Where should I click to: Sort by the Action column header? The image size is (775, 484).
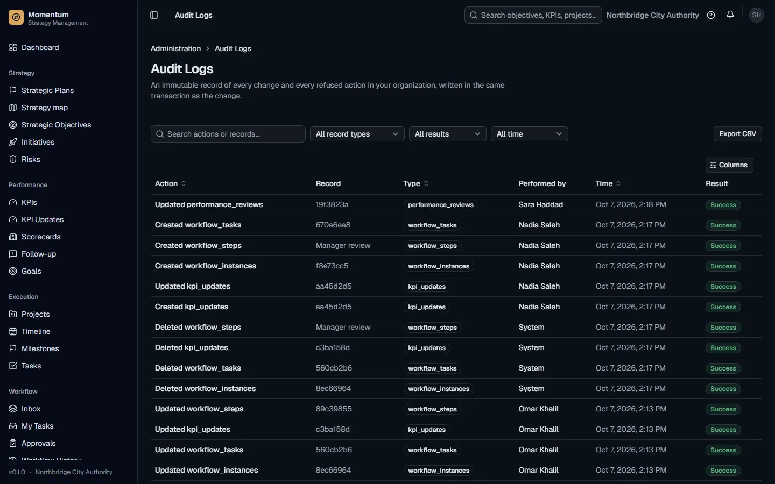(x=171, y=183)
